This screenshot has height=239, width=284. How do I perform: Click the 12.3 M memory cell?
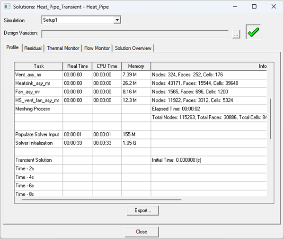coord(136,101)
